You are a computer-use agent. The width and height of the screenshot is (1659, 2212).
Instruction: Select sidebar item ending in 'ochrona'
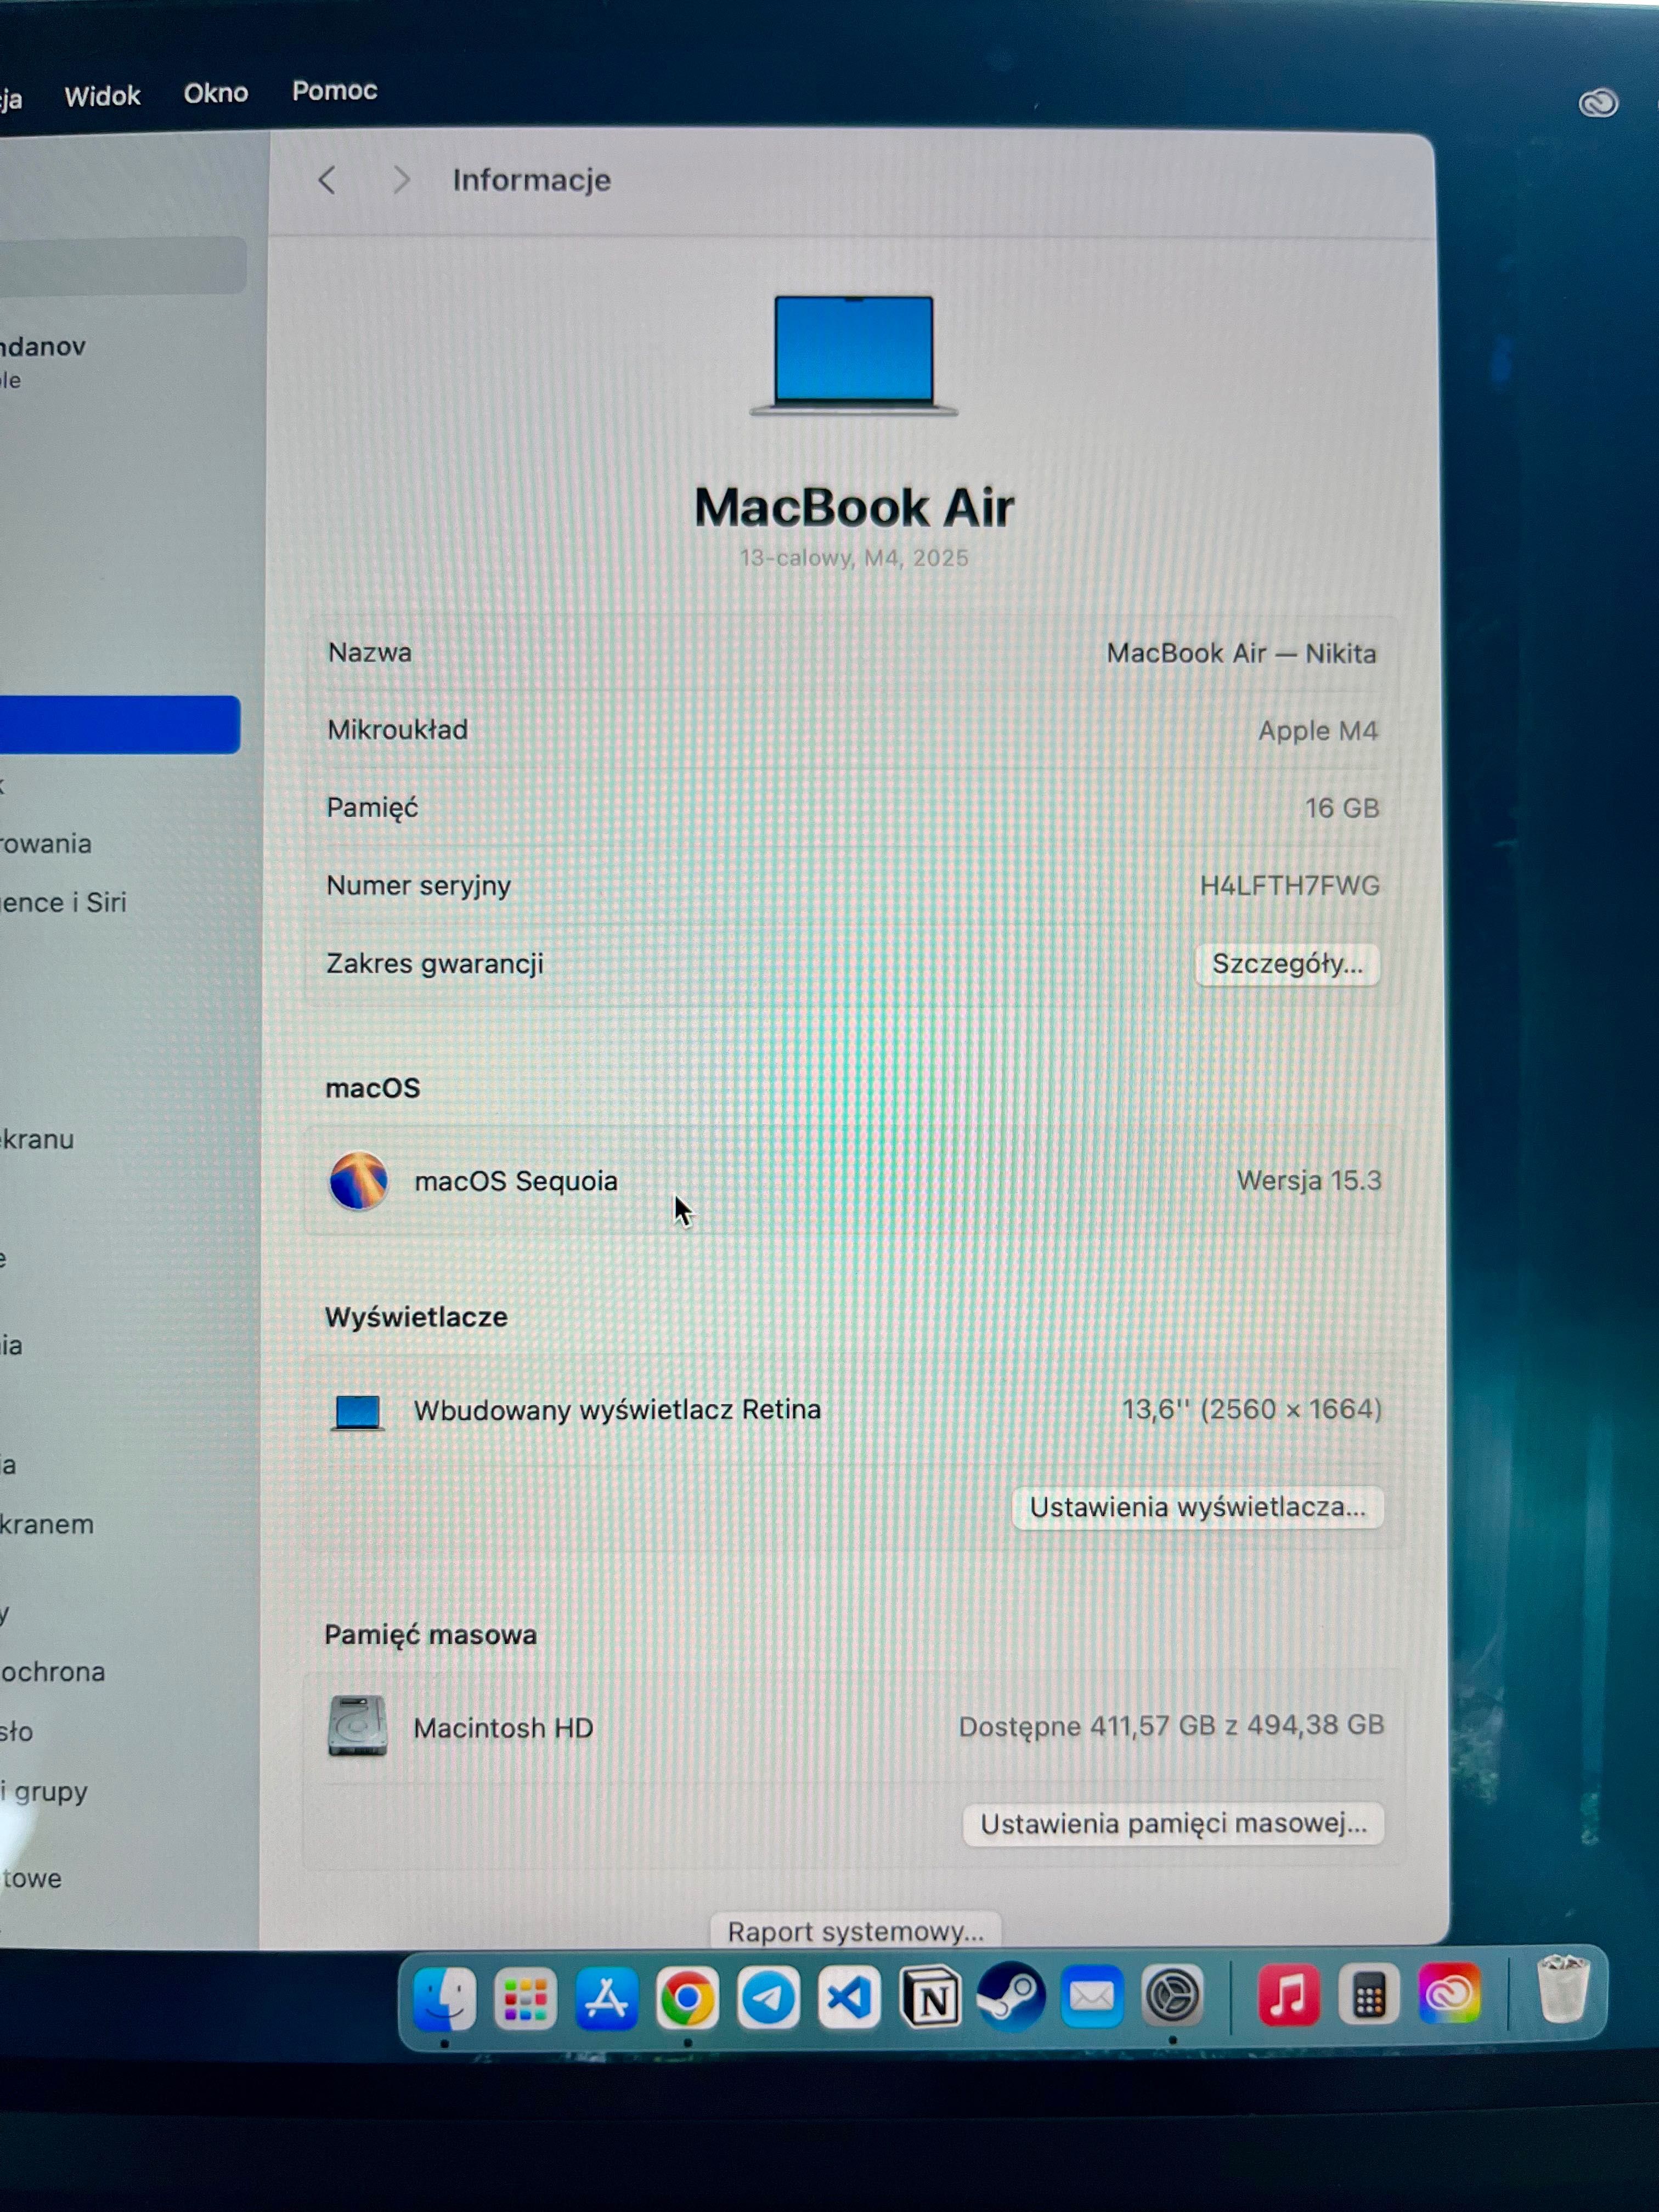(x=52, y=1672)
